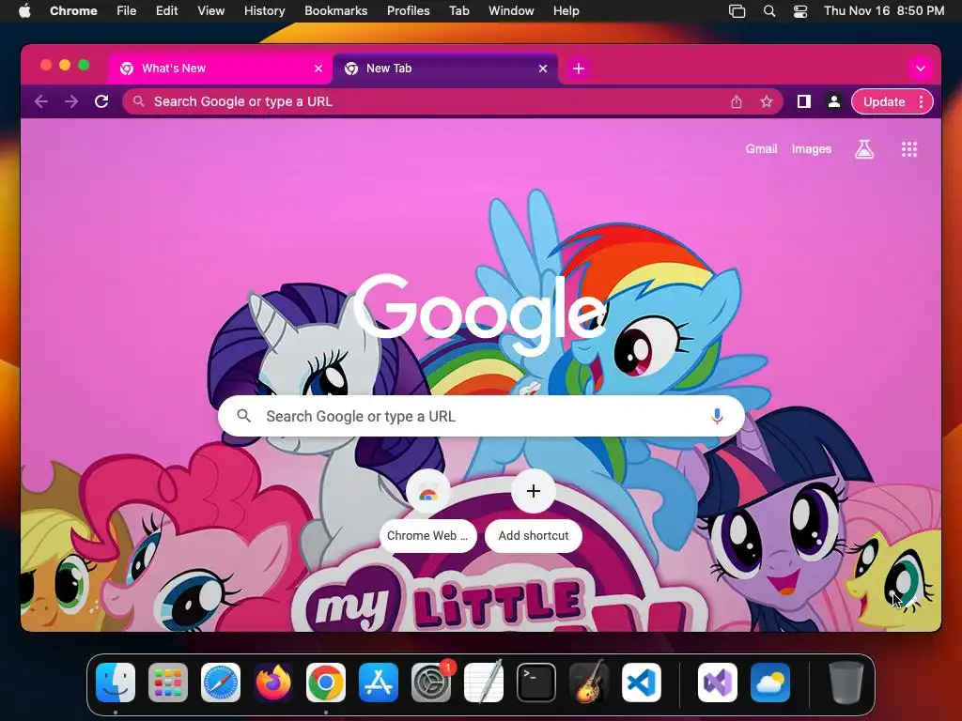The height and width of the screenshot is (721, 962).
Task: Reload the current page
Action: pyautogui.click(x=101, y=101)
